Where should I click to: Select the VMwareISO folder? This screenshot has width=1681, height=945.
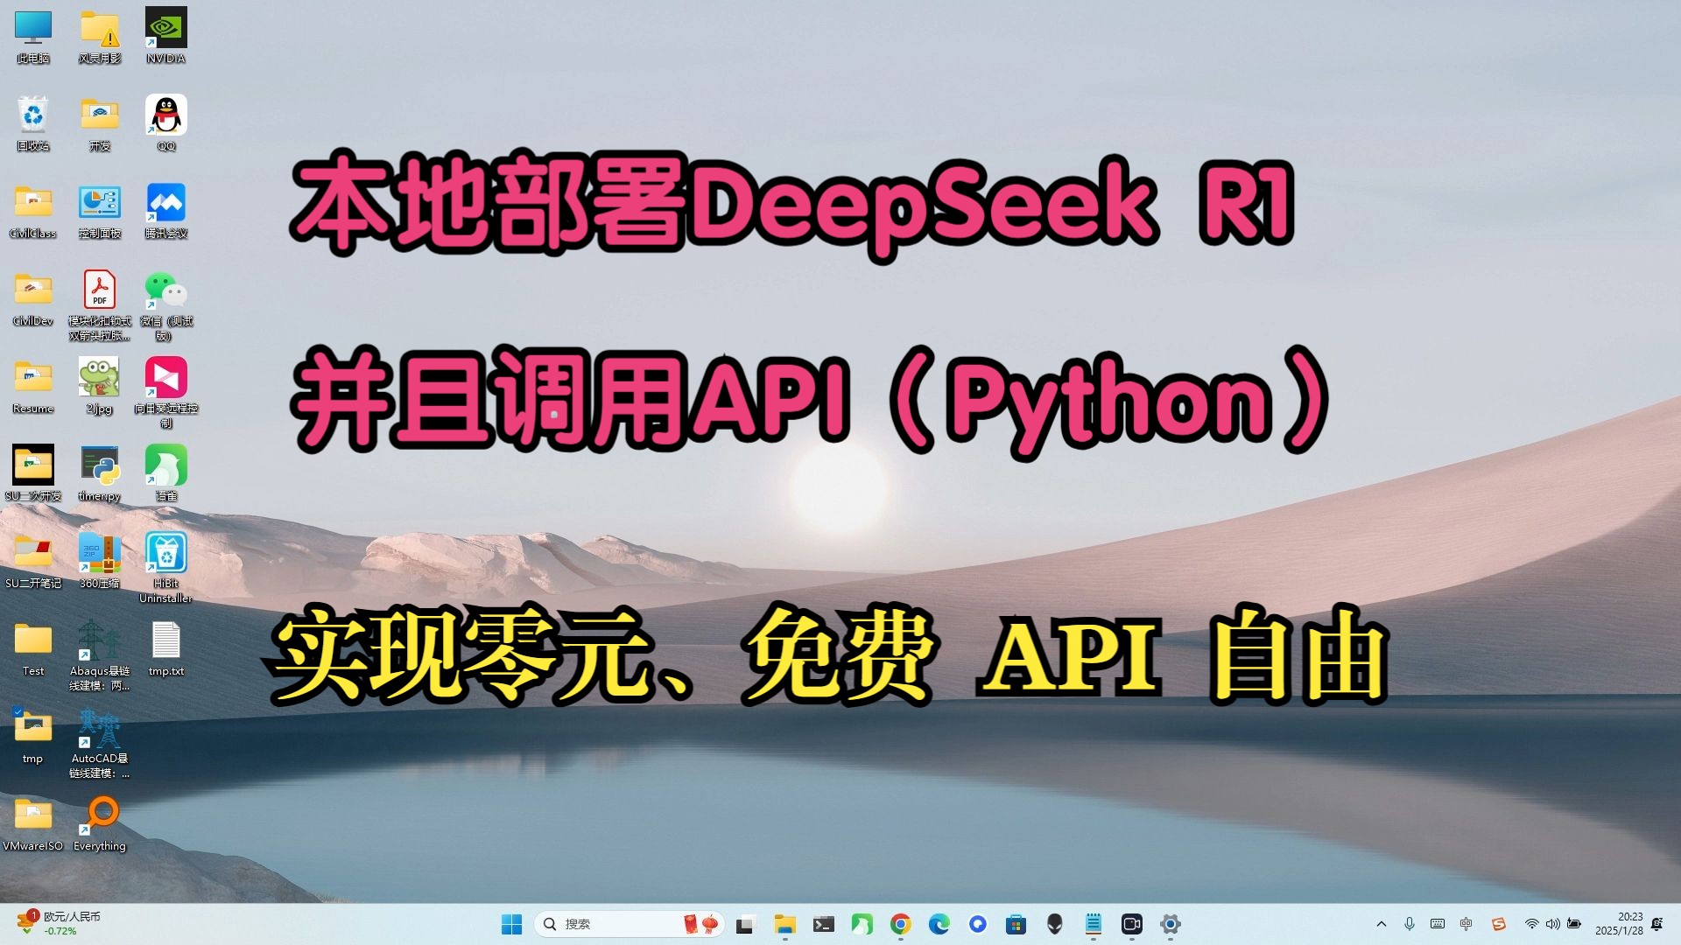tap(32, 823)
